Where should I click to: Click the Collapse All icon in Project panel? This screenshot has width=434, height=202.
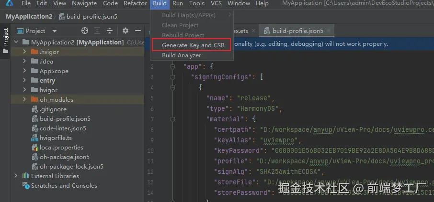pos(110,31)
